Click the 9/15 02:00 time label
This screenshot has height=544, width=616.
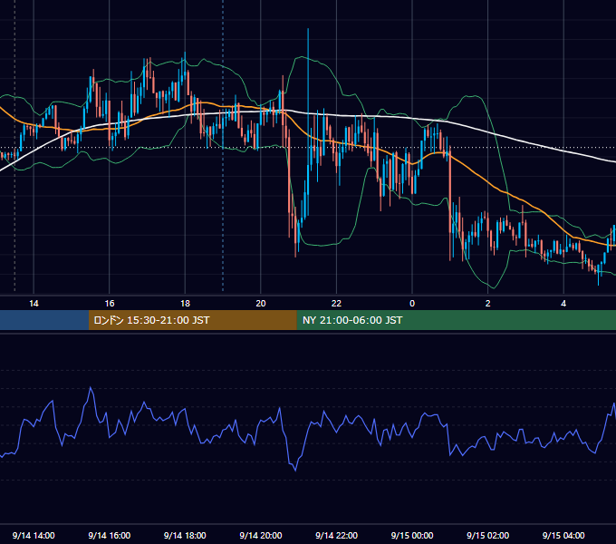coord(488,535)
